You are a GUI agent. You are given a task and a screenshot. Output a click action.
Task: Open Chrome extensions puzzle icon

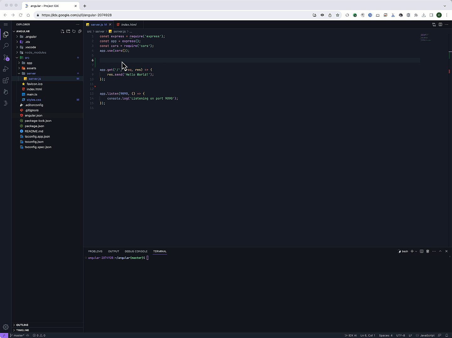(x=416, y=15)
